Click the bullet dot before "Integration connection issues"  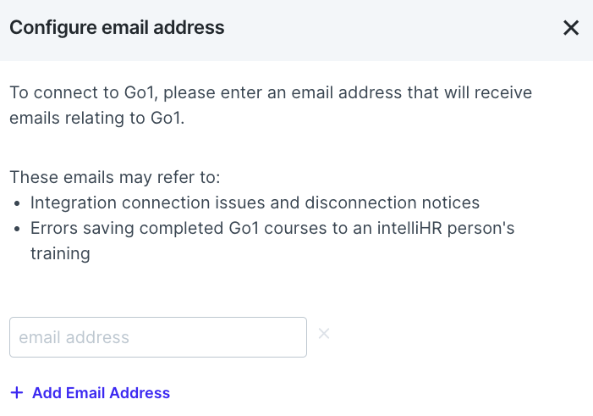pyautogui.click(x=18, y=203)
